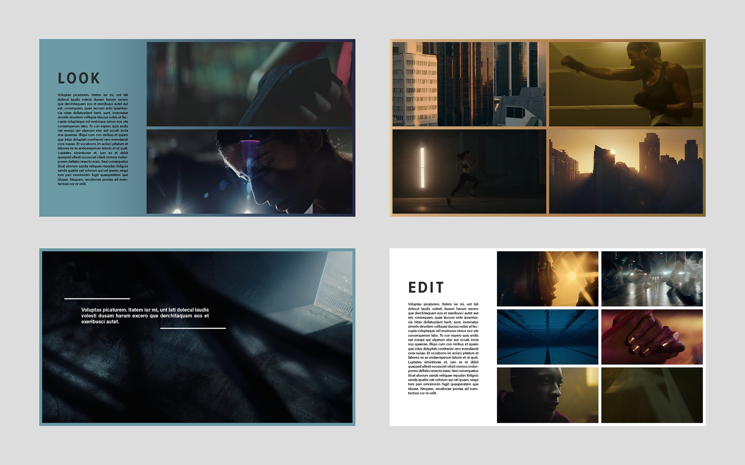Select the woman's face with sun flare
The image size is (745, 465).
pyautogui.click(x=547, y=279)
